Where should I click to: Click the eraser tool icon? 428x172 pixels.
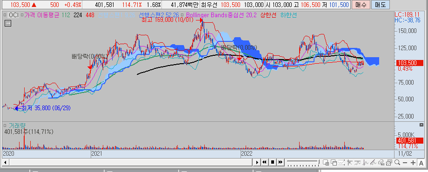tap(381, 162)
